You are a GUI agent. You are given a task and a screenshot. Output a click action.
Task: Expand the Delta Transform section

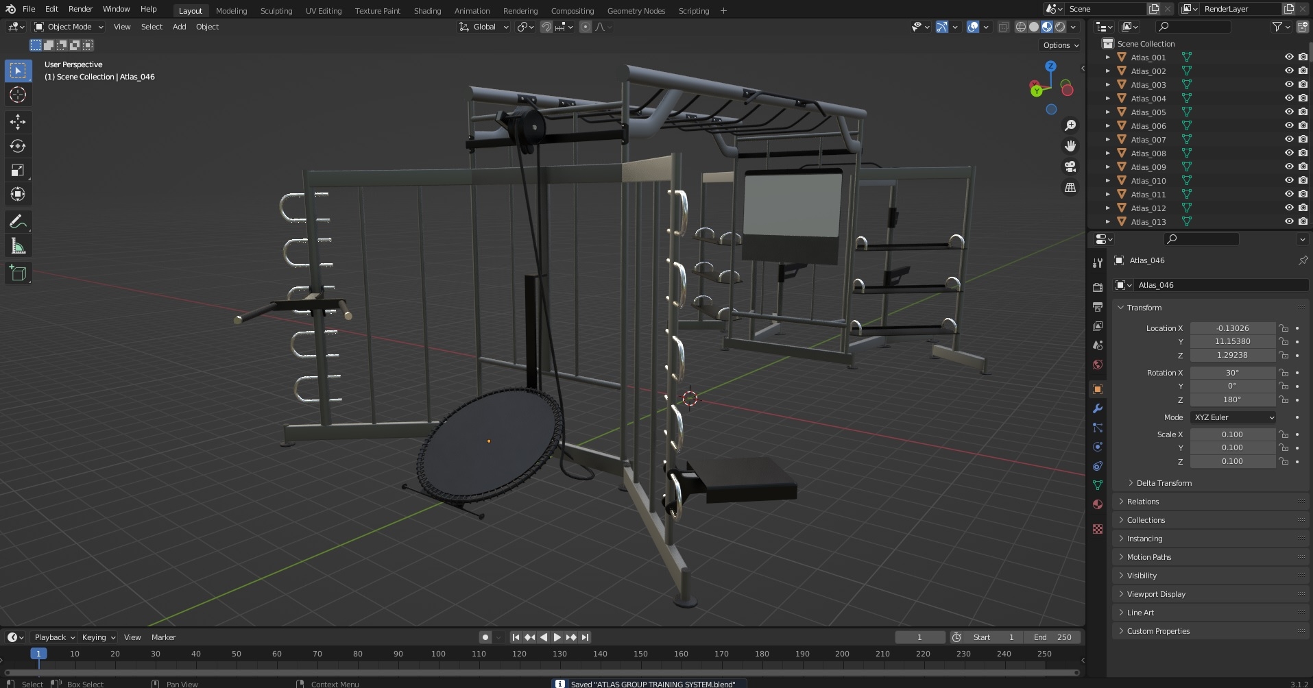pos(1164,483)
